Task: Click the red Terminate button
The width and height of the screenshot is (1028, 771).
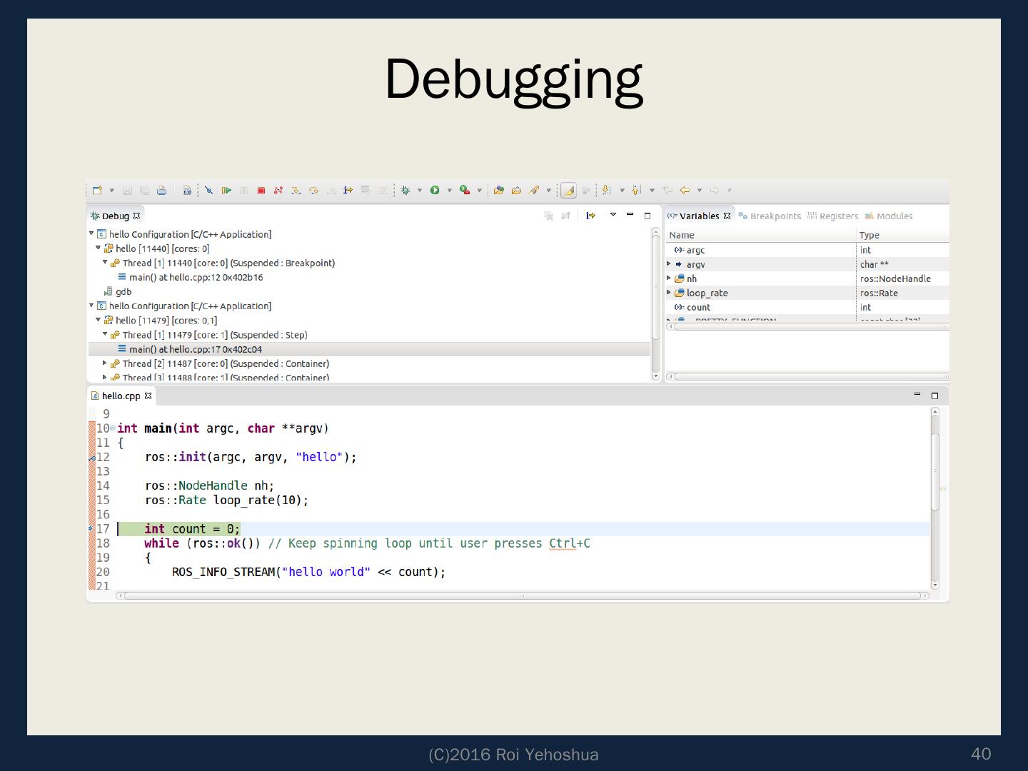Action: (x=261, y=191)
